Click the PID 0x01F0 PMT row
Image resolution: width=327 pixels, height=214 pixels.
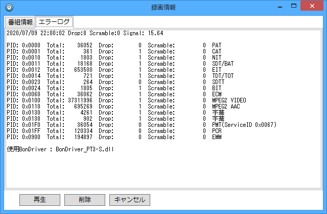tap(142, 125)
